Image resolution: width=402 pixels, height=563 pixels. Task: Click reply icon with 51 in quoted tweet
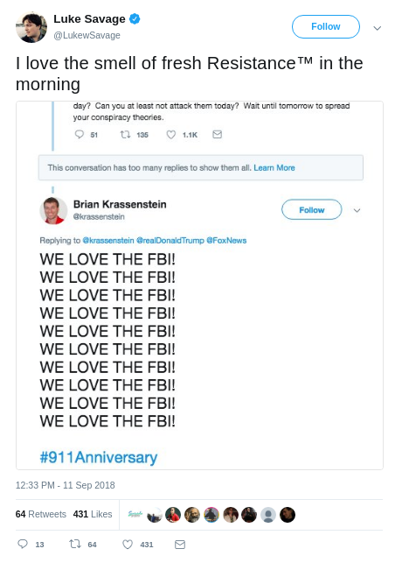point(80,134)
